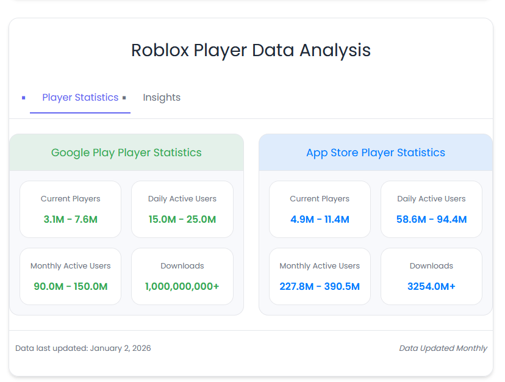Viewport: 505px width, 382px height.
Task: Click the App Store Daily Active Users label
Action: click(x=432, y=198)
